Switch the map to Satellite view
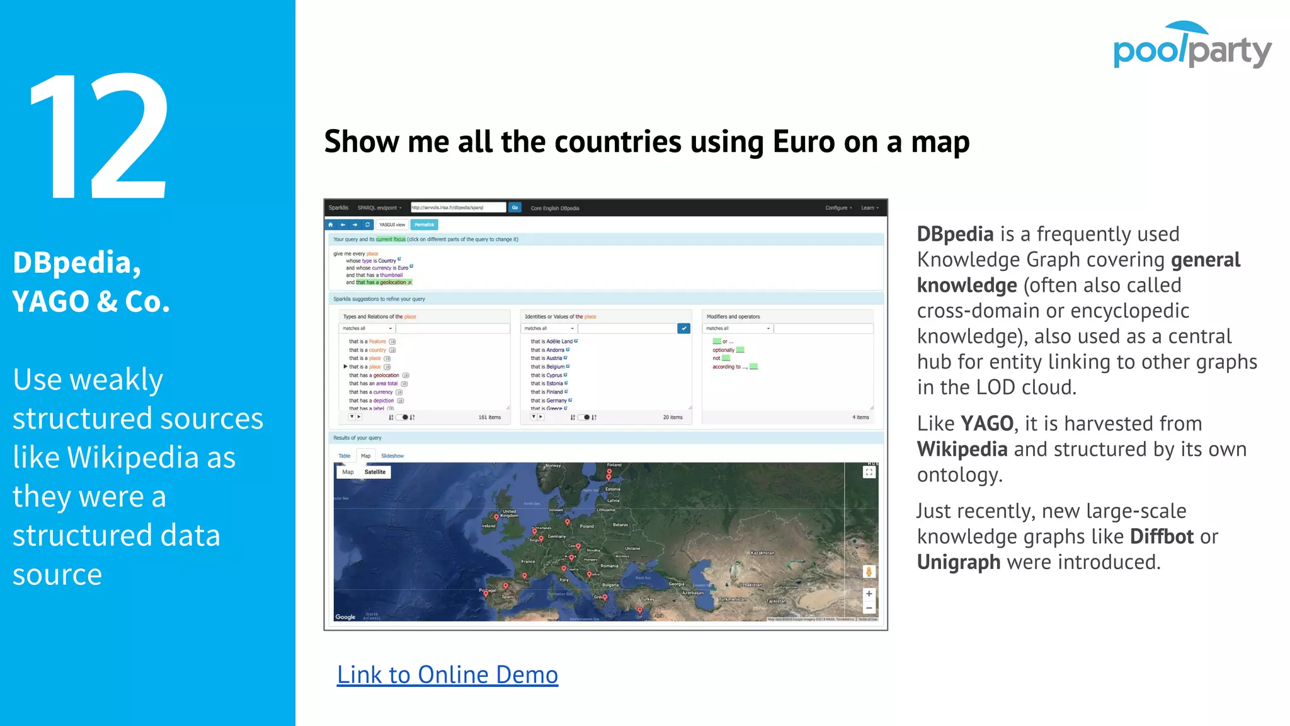 click(375, 472)
